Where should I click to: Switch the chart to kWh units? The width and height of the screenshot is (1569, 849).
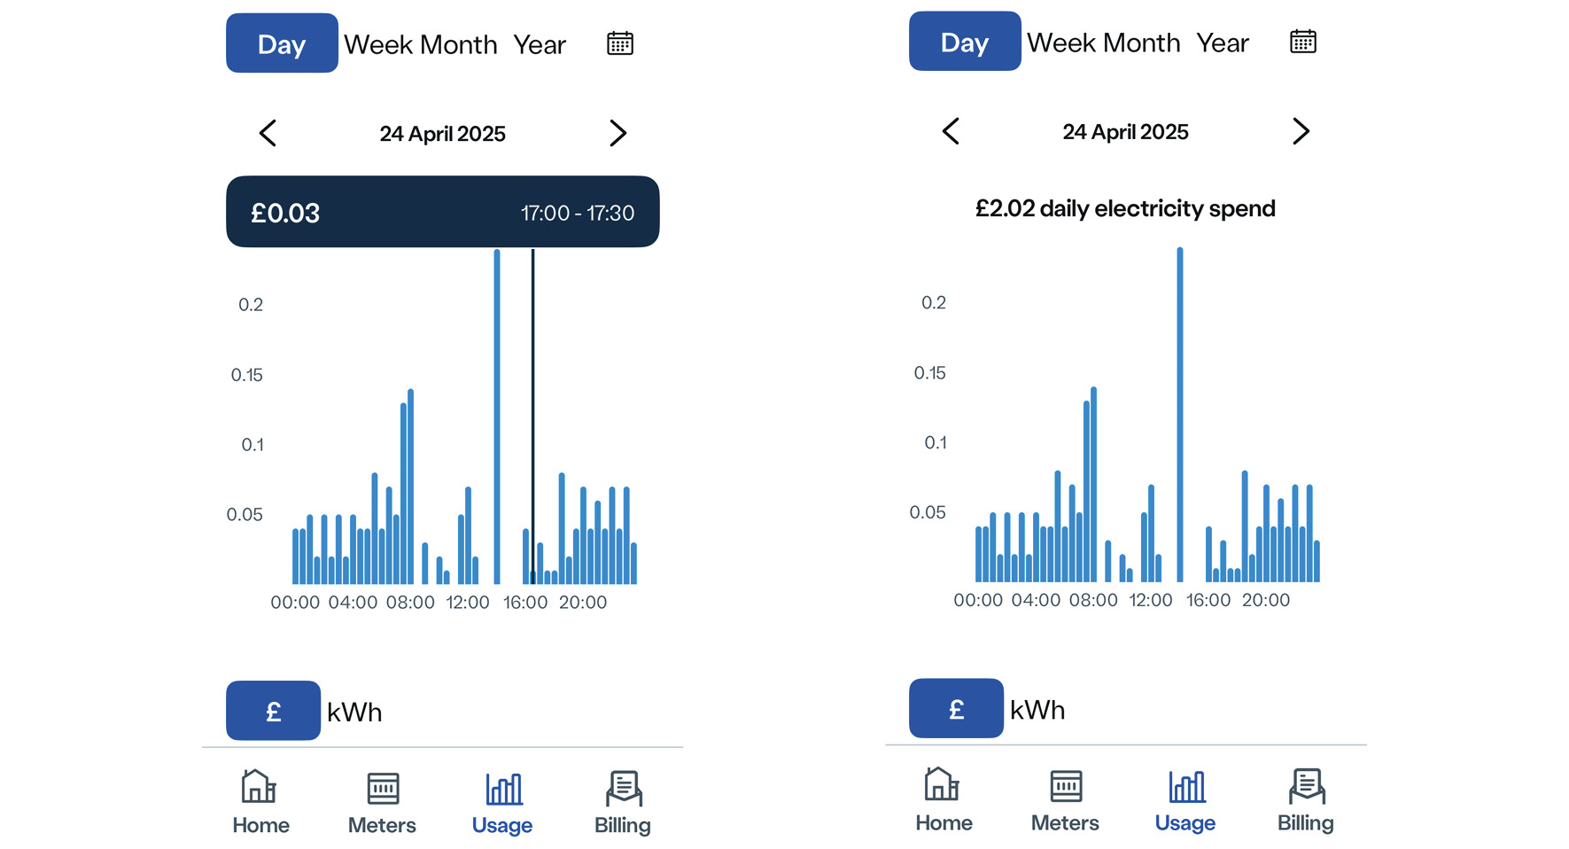(353, 711)
